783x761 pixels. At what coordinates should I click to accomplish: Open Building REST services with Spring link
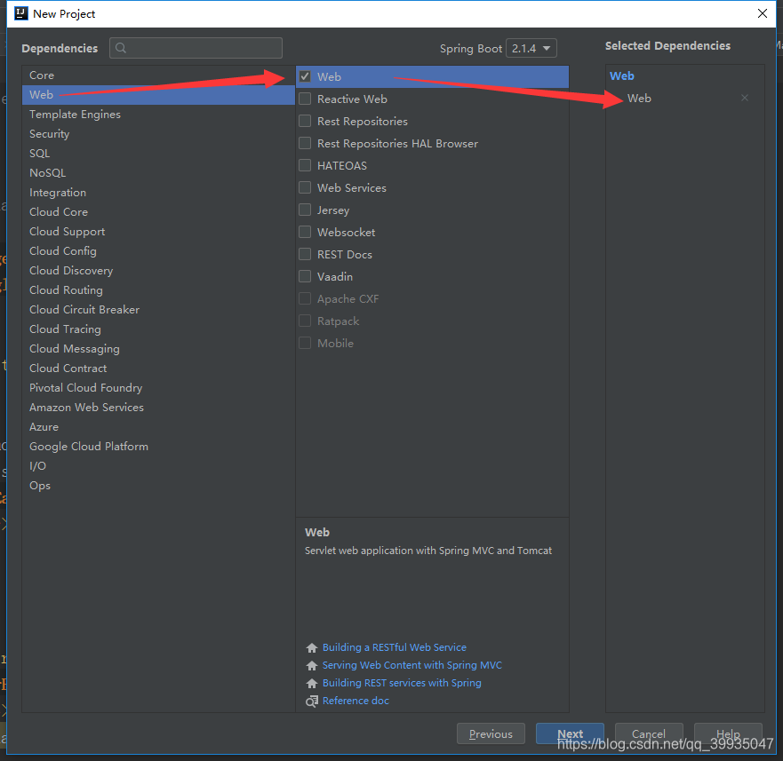402,683
